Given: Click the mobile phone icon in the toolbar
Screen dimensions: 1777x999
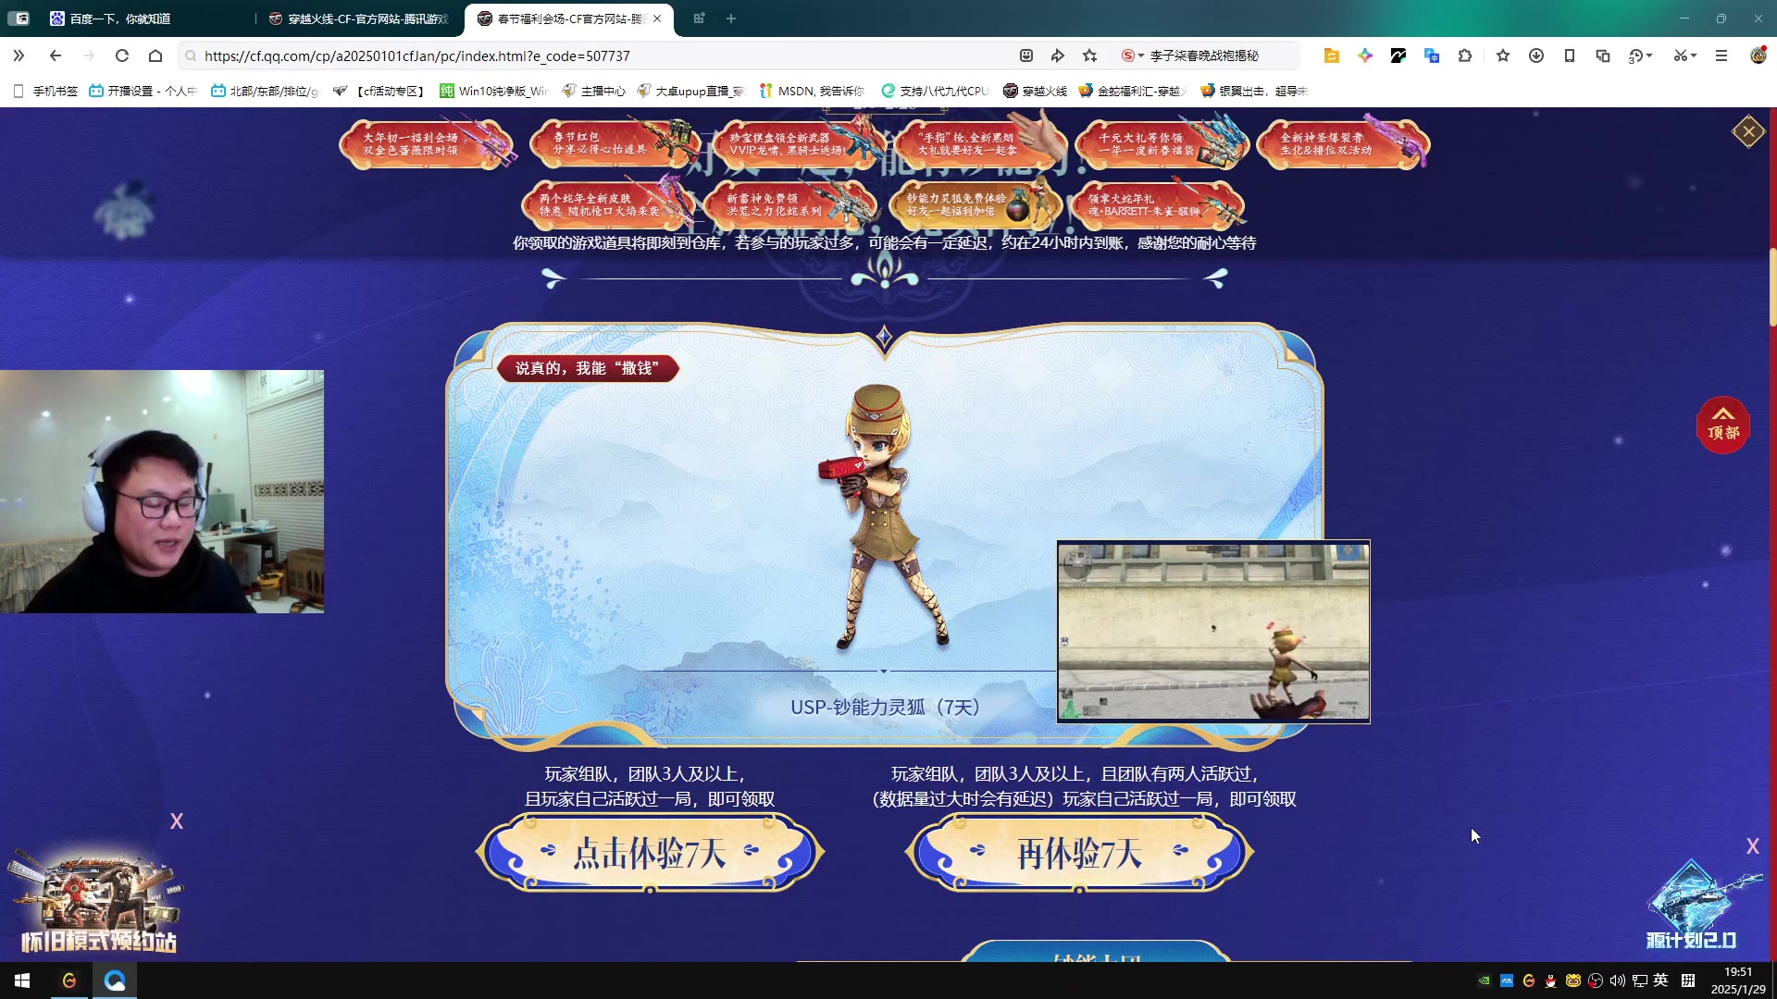Looking at the screenshot, I should point(1570,55).
